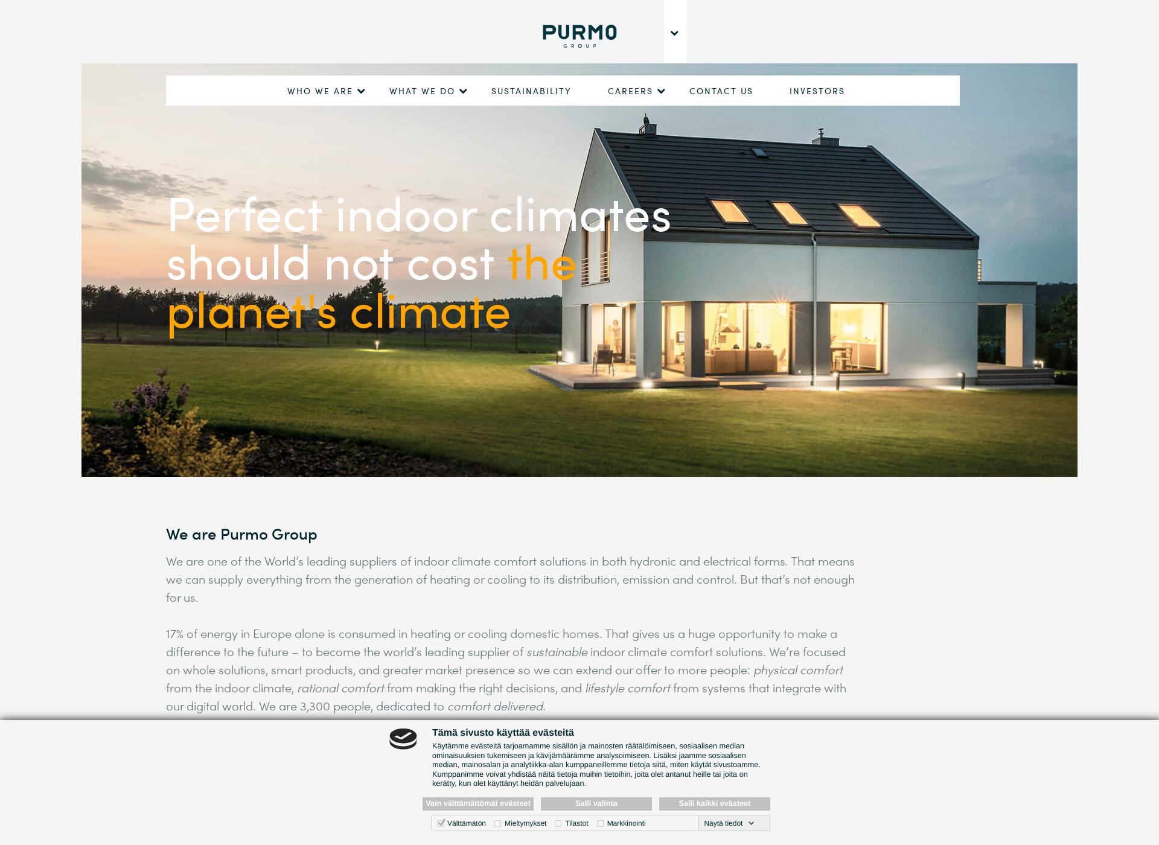Click the CONTACT US menu link

[x=720, y=91]
